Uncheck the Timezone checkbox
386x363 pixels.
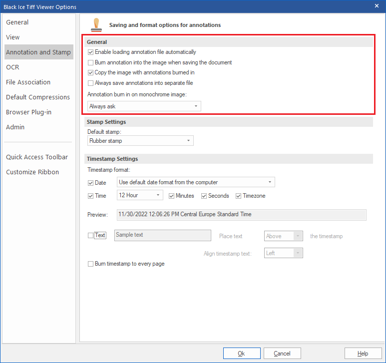point(239,196)
